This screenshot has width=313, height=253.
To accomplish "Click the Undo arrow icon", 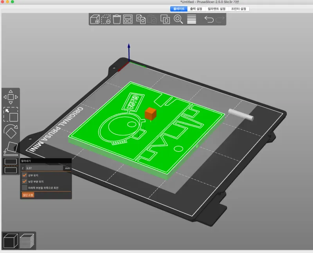I will [x=209, y=19].
